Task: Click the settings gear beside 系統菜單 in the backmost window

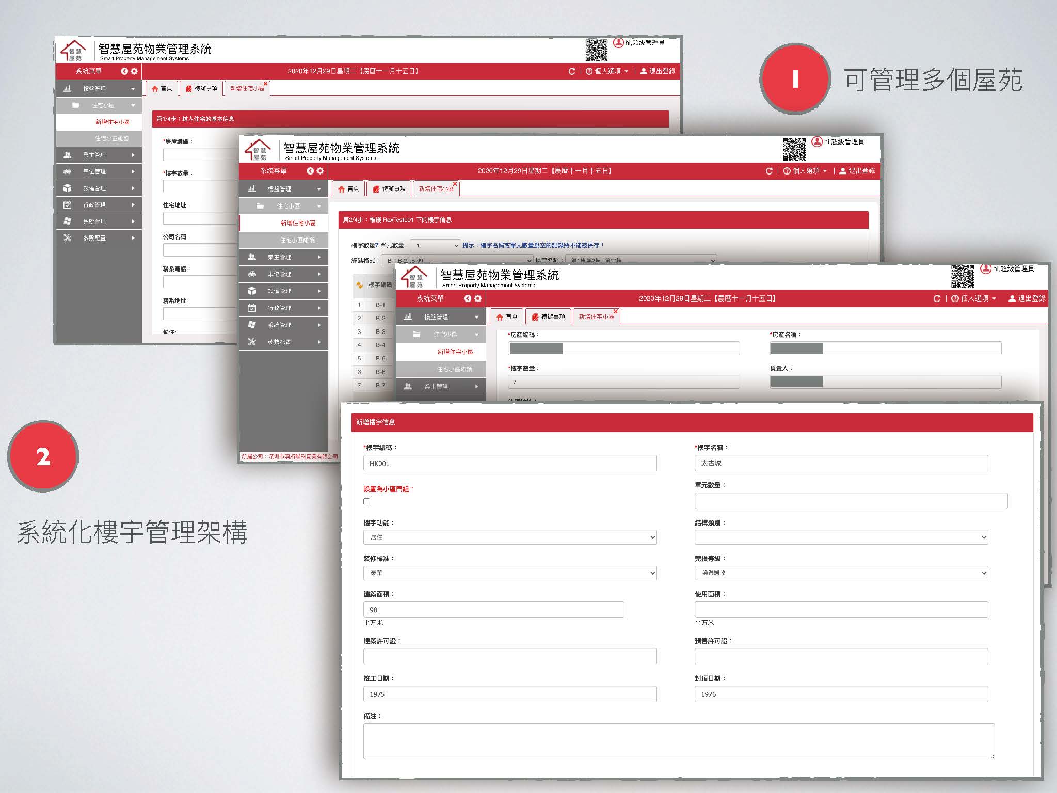Action: 134,71
